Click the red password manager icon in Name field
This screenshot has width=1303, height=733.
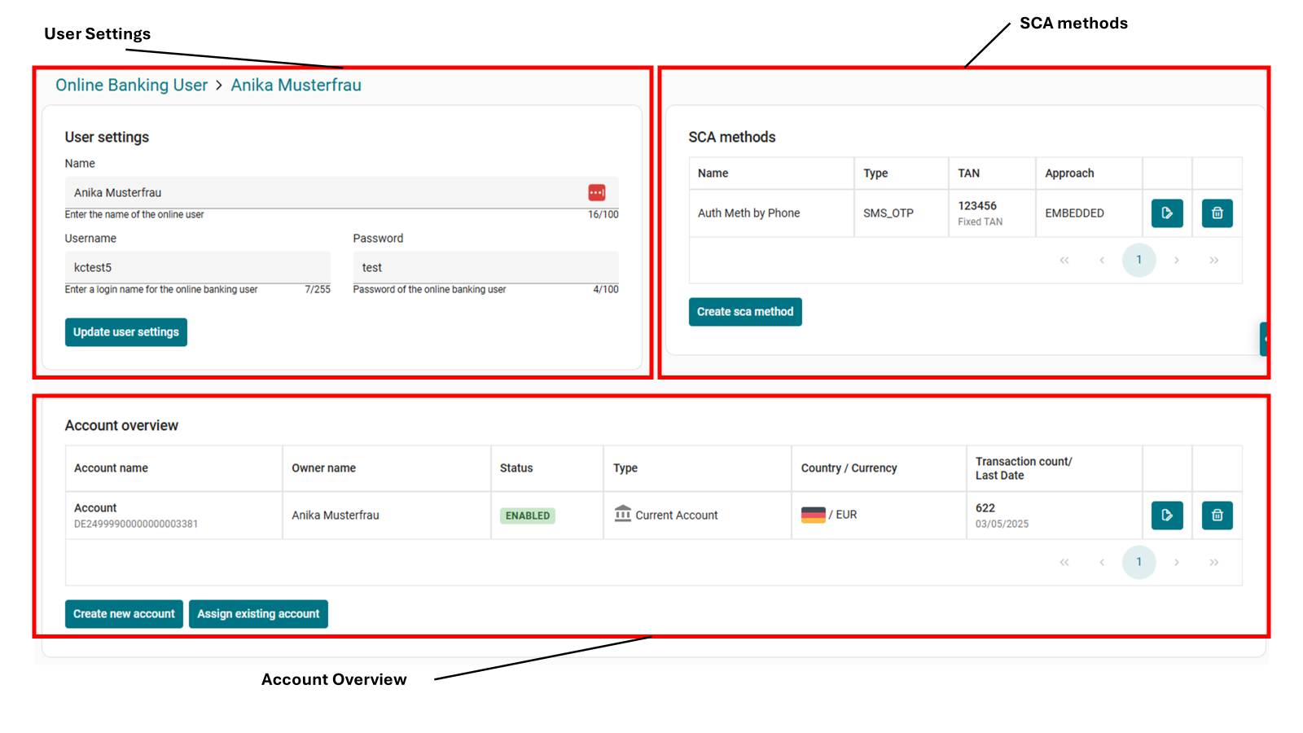[x=596, y=193]
